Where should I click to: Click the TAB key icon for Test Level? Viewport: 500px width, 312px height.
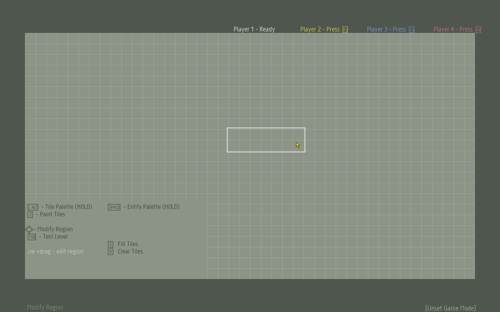(x=32, y=237)
